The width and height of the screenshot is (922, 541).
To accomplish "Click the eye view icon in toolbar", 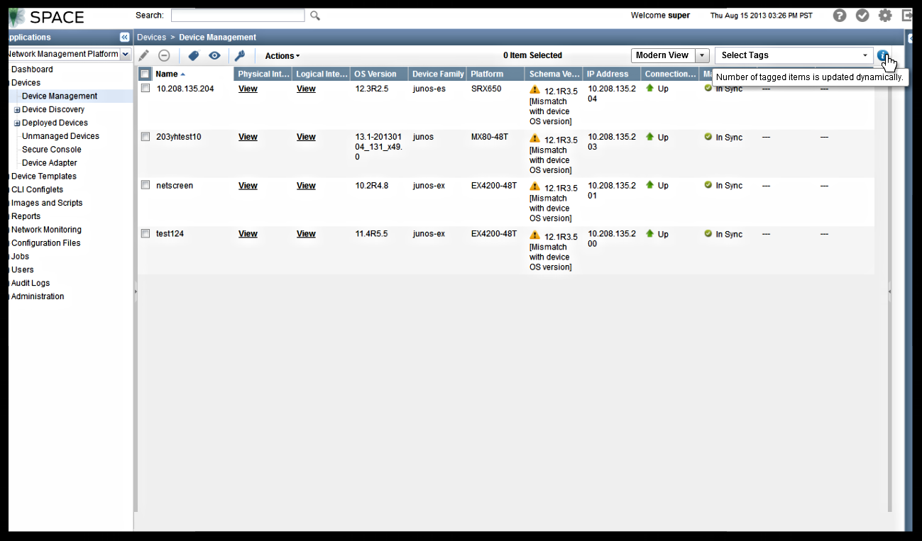I will point(214,55).
